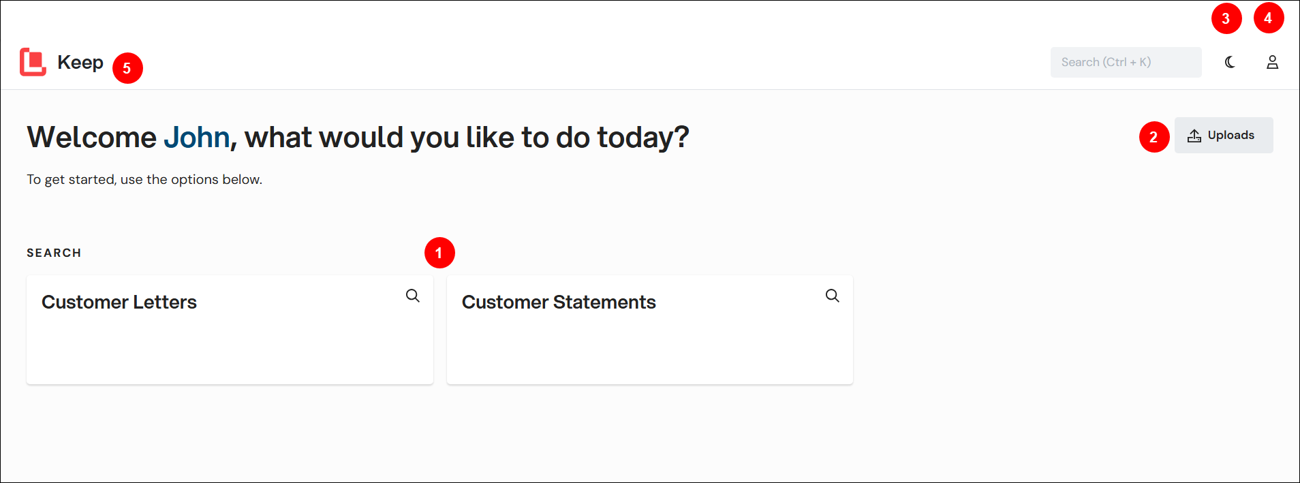
Task: Click the Keep wordmark in the top bar
Action: [80, 62]
